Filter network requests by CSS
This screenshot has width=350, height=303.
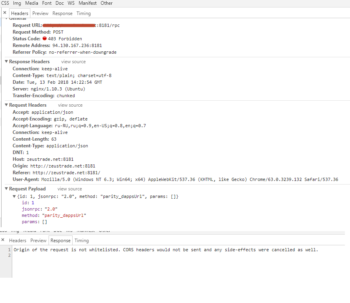pyautogui.click(x=5, y=3)
